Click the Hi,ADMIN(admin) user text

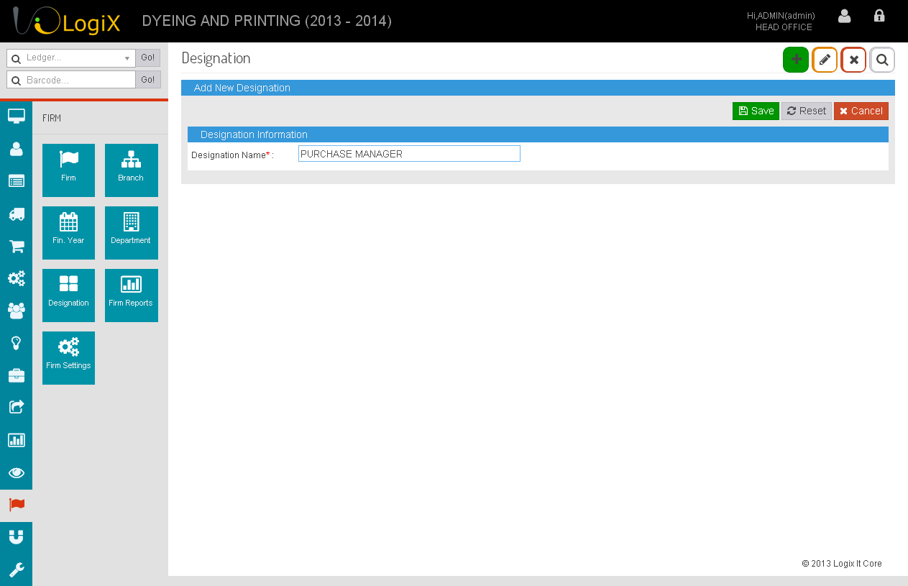tap(781, 15)
